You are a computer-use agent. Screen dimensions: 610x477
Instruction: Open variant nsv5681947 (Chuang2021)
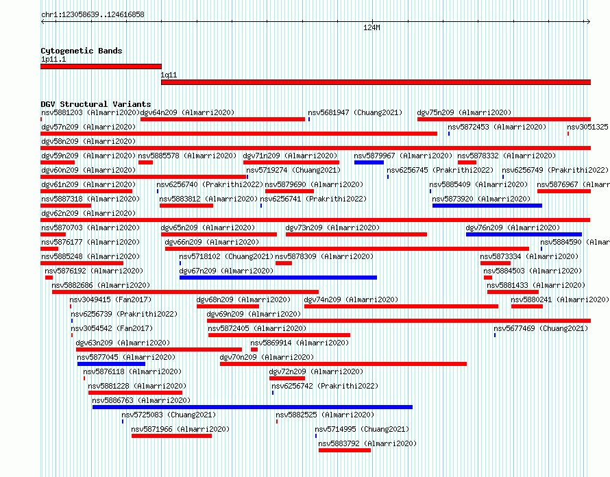point(355,112)
